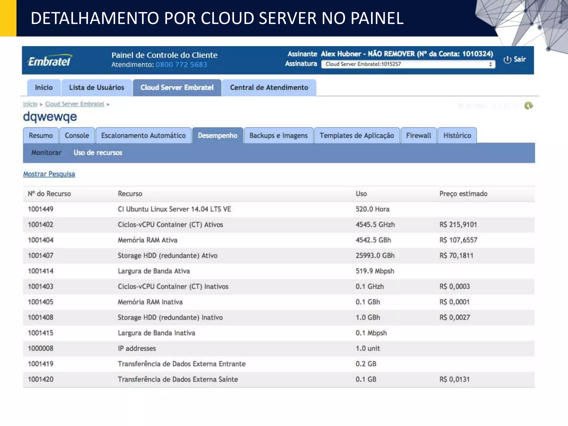This screenshot has width=568, height=426.
Task: Click Transferência de Dados Externa Saínte
Action: click(178, 379)
